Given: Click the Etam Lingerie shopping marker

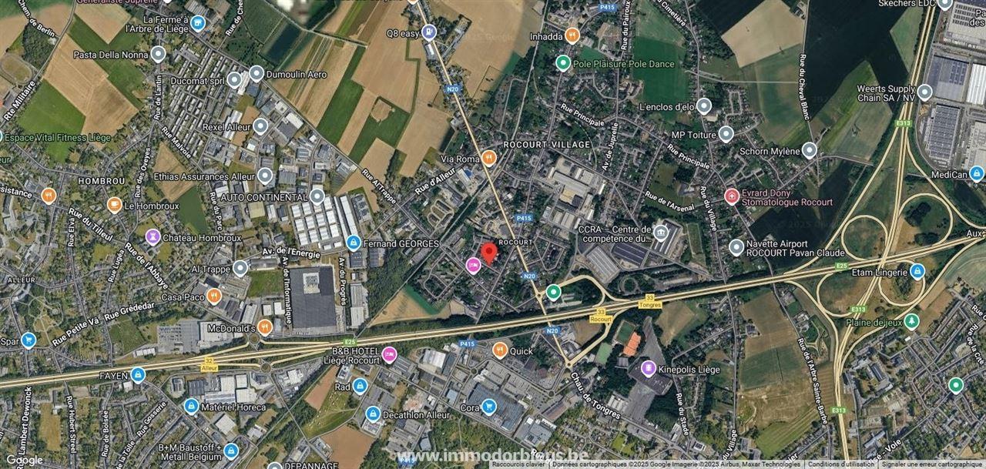Looking at the screenshot, I should click(917, 271).
